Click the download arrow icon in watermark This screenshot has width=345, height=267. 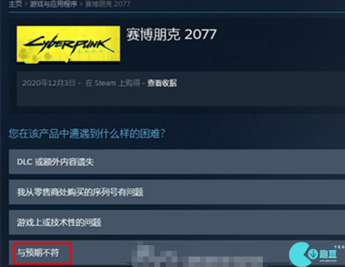tap(312, 254)
